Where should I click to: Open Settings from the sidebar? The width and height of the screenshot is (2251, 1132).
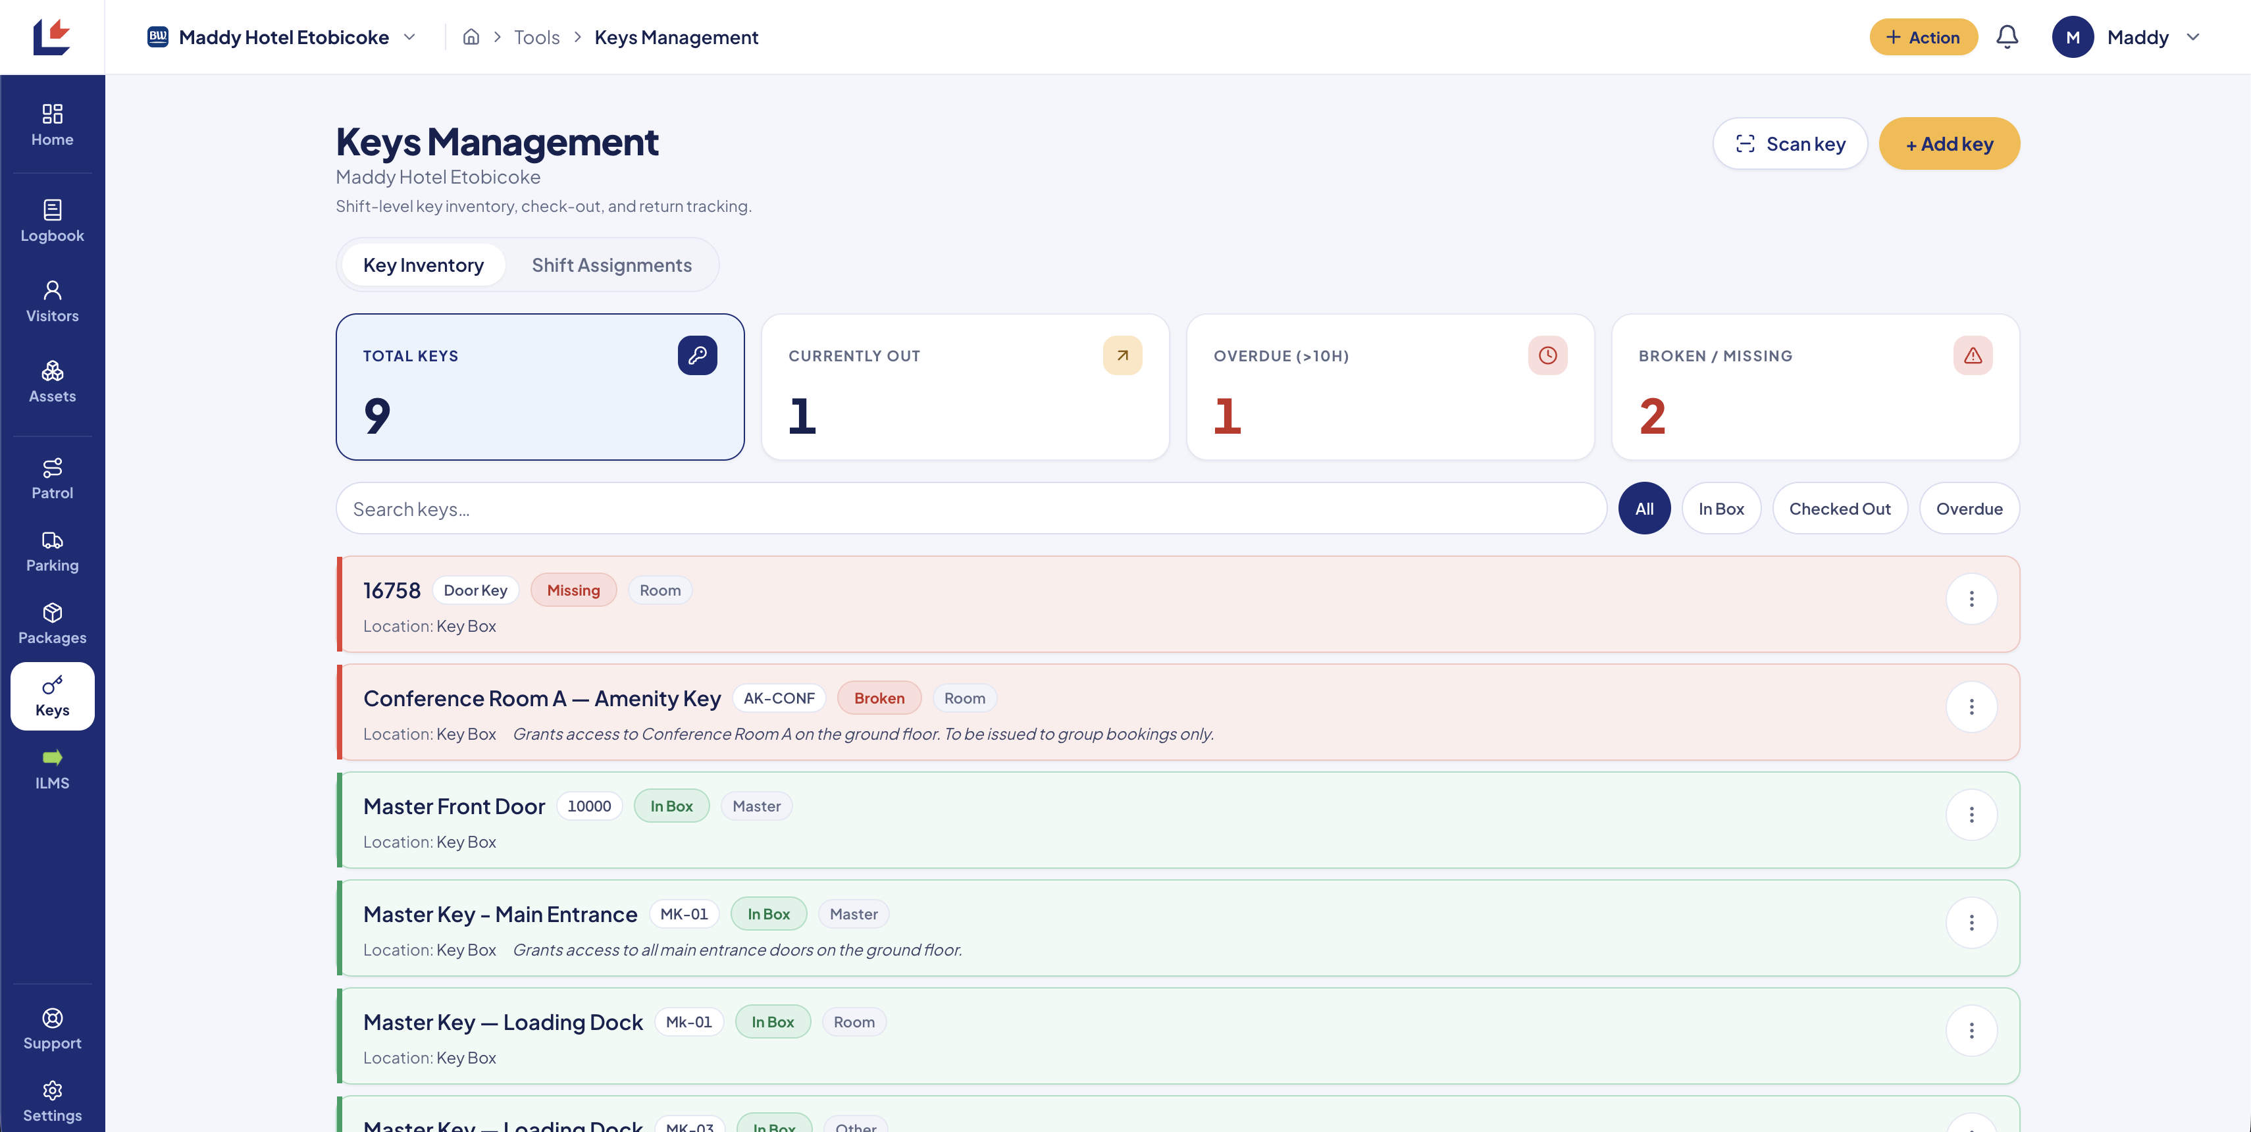tap(53, 1102)
